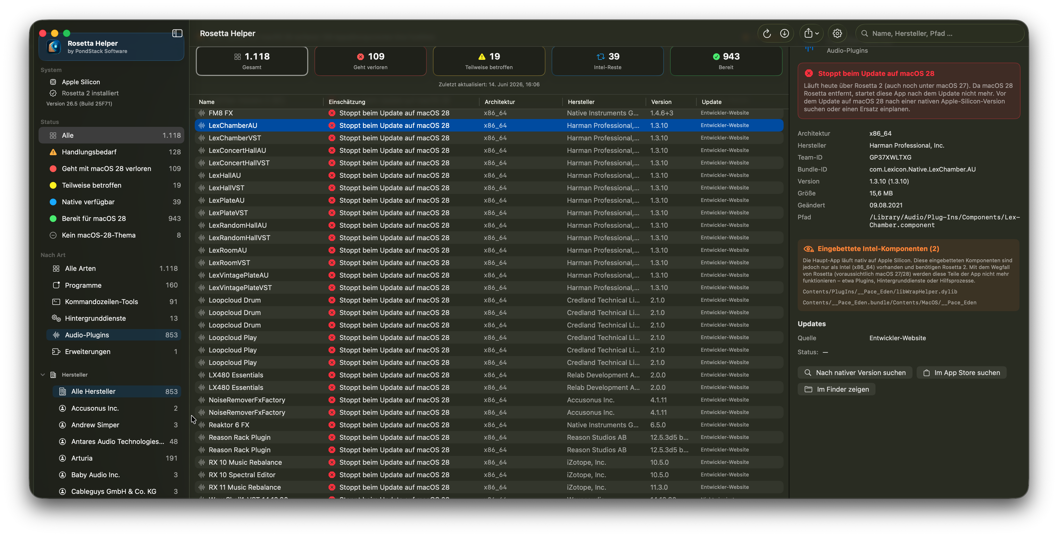
Task: Click the Team-ID value GP37XWLTXG
Action: click(x=890, y=158)
